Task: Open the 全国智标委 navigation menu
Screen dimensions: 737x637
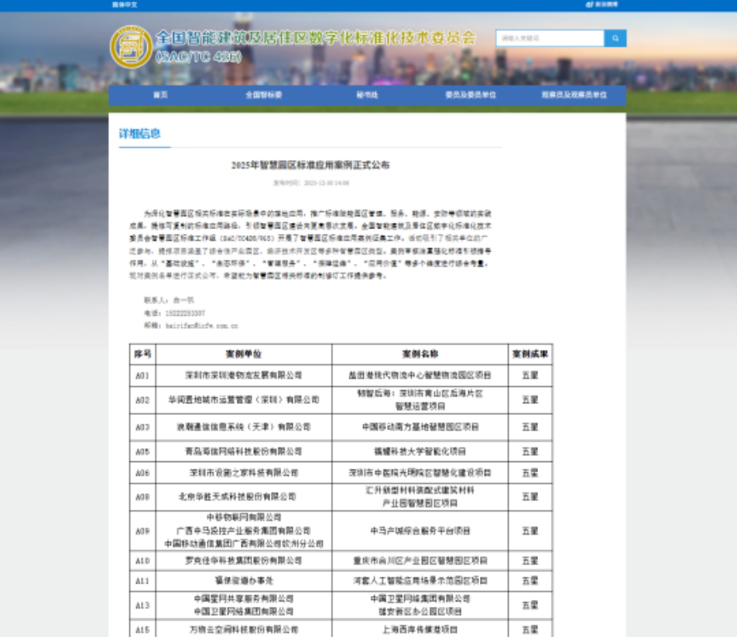Action: point(264,95)
